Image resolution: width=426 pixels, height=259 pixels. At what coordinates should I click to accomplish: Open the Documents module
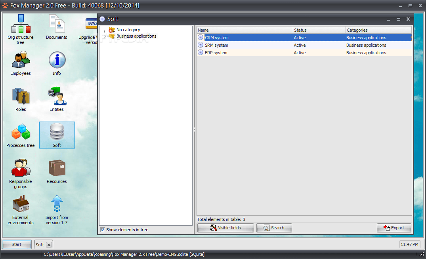pyautogui.click(x=56, y=26)
